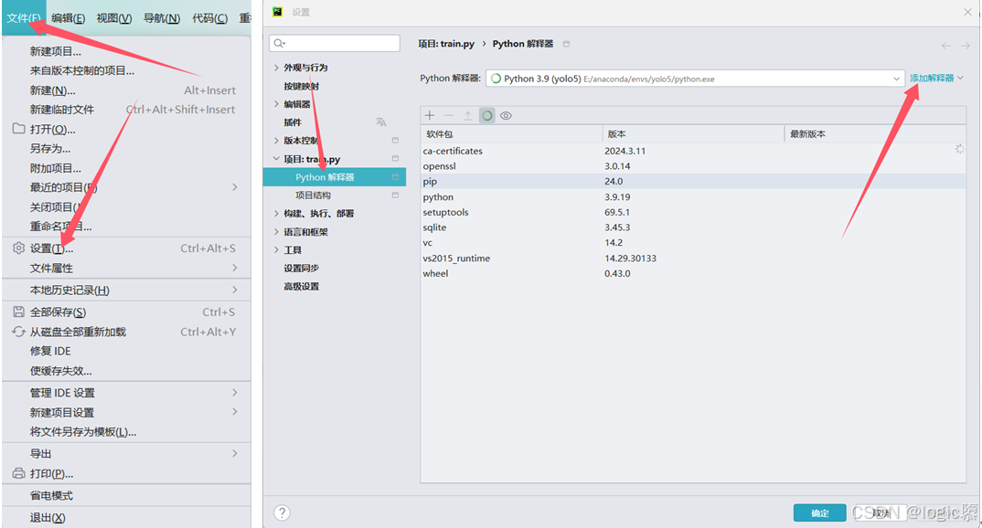Choose 退出(X) in File menu
This screenshot has height=528, width=982.
tap(126, 517)
